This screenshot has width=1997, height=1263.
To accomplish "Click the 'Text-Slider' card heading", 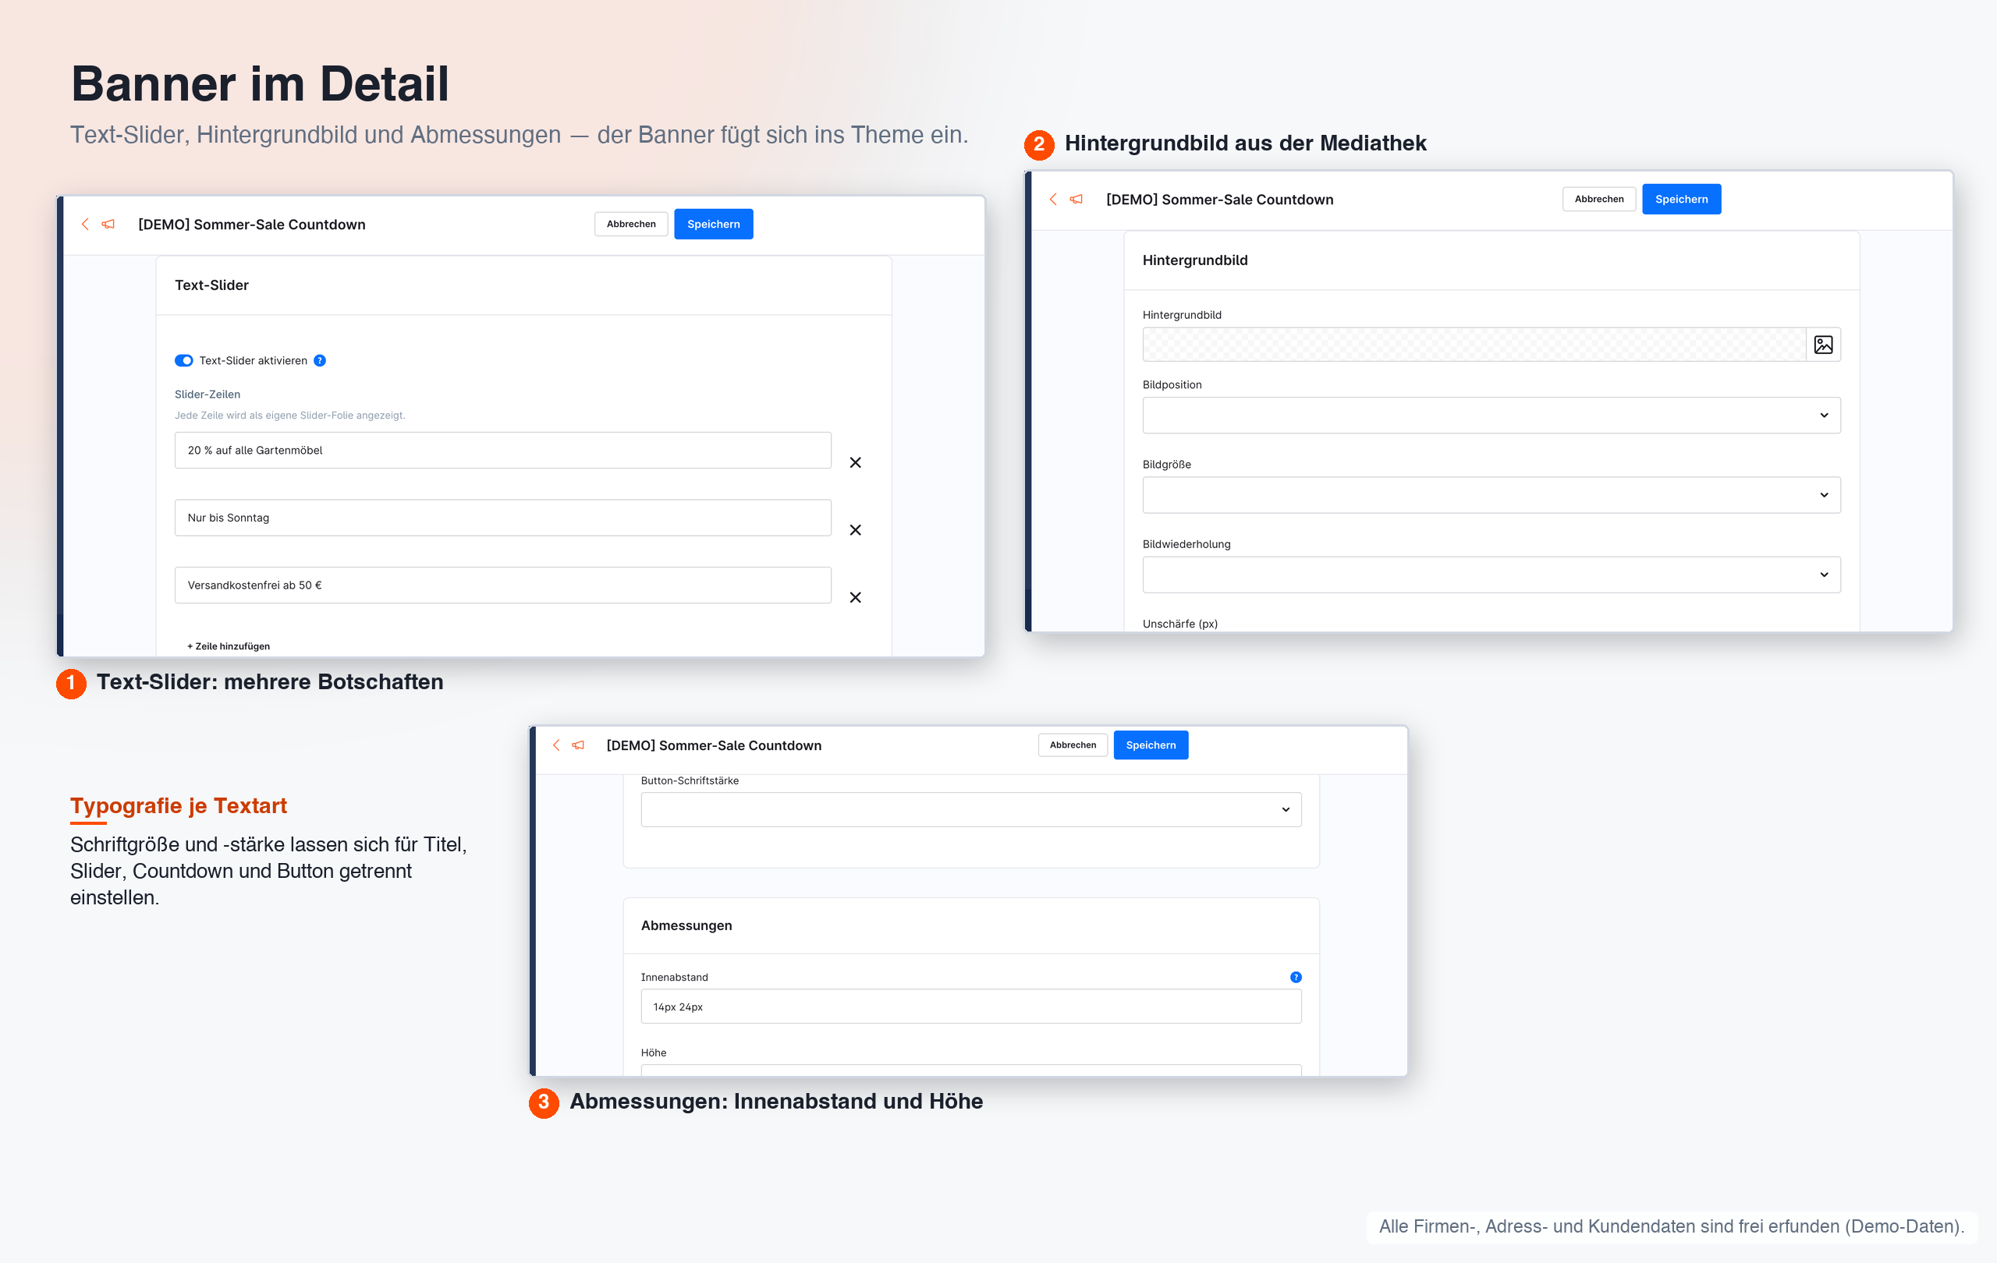I will [x=211, y=285].
